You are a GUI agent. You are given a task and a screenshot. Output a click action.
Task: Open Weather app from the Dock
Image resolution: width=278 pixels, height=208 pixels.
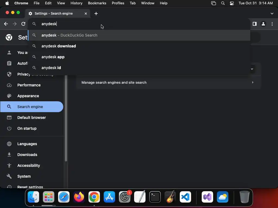tap(223, 197)
